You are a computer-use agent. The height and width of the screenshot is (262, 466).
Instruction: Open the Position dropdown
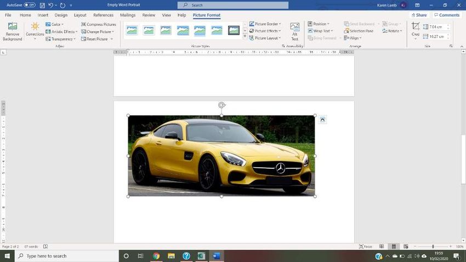[x=319, y=24]
